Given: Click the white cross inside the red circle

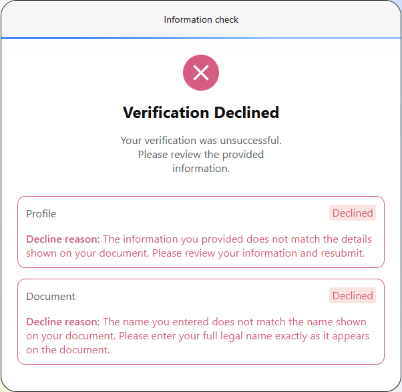Looking at the screenshot, I should click(201, 73).
